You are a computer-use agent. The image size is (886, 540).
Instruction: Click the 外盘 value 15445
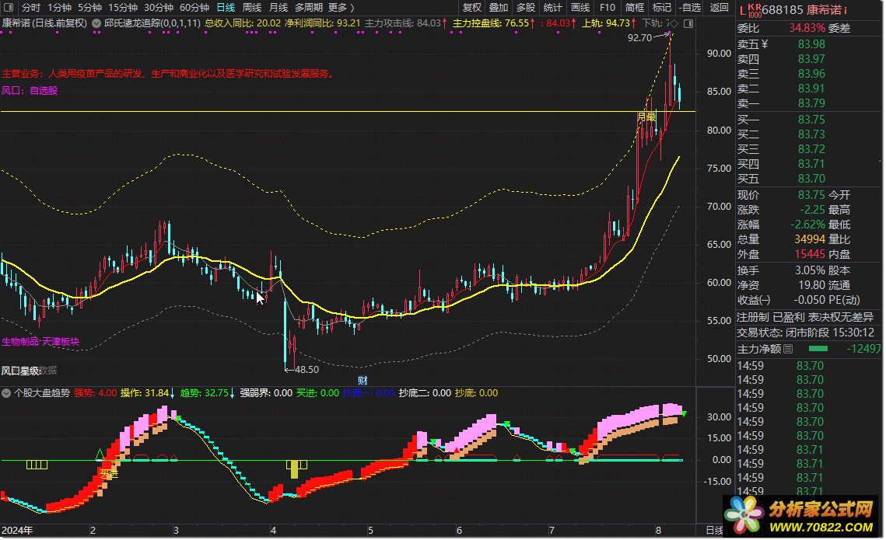point(810,255)
